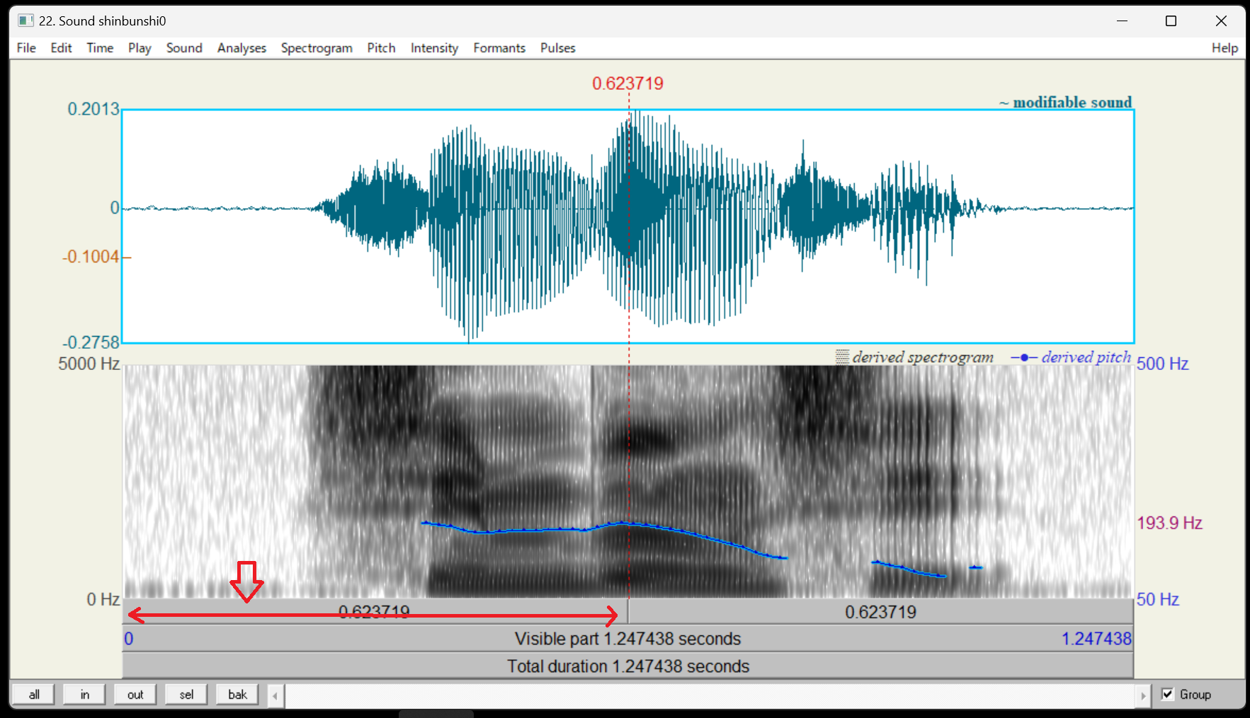Open the Formants menu
Image resolution: width=1250 pixels, height=718 pixels.
click(499, 47)
